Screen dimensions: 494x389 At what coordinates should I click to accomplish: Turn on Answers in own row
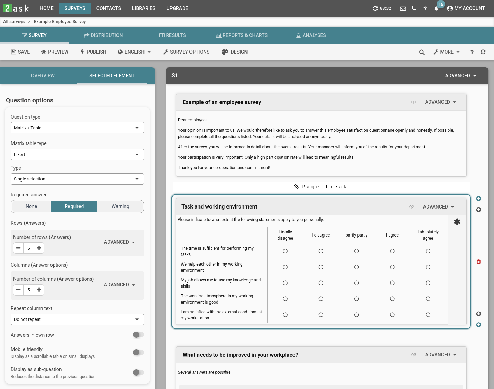click(138, 335)
